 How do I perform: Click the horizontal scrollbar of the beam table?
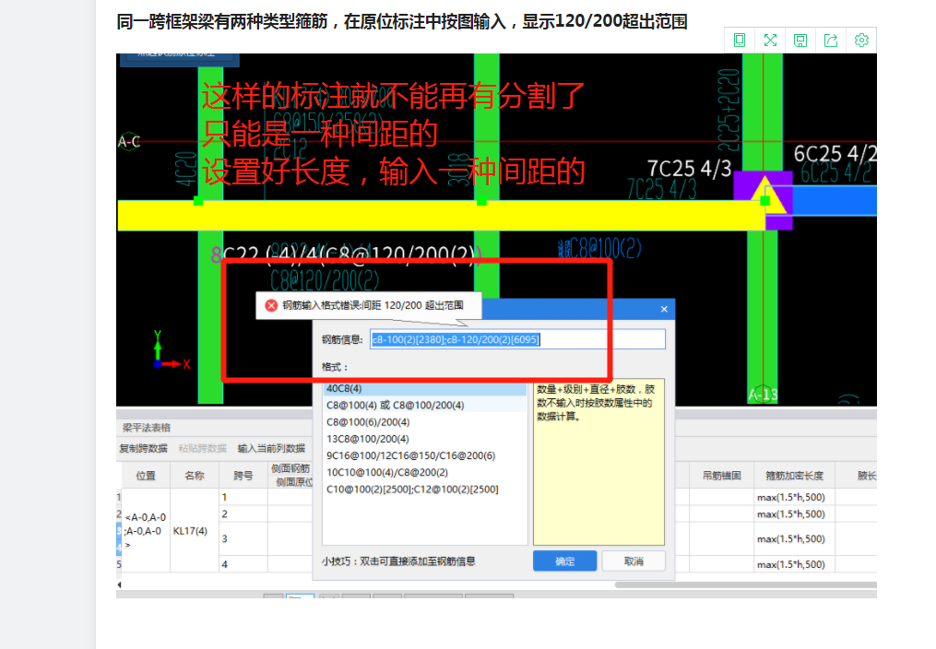[x=746, y=584]
